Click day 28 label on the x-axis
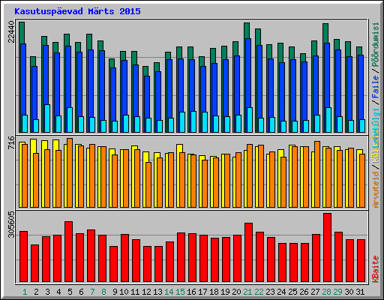 [326, 292]
